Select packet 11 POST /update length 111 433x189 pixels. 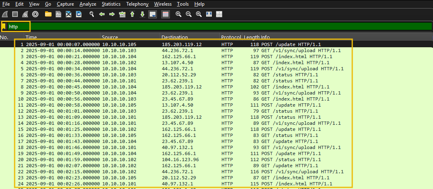tap(217, 105)
